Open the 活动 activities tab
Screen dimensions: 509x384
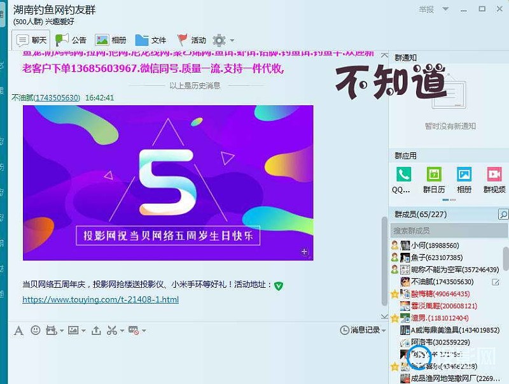pyautogui.click(x=192, y=40)
